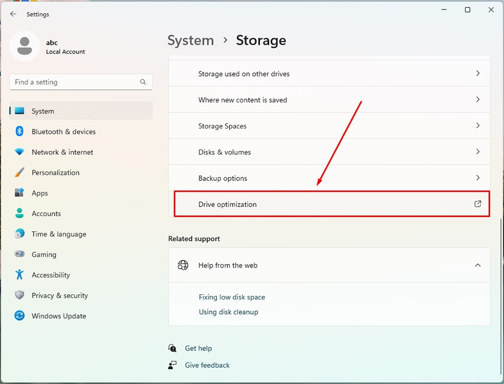The image size is (504, 384).
Task: Click the back arrow in Settings
Action: click(13, 14)
